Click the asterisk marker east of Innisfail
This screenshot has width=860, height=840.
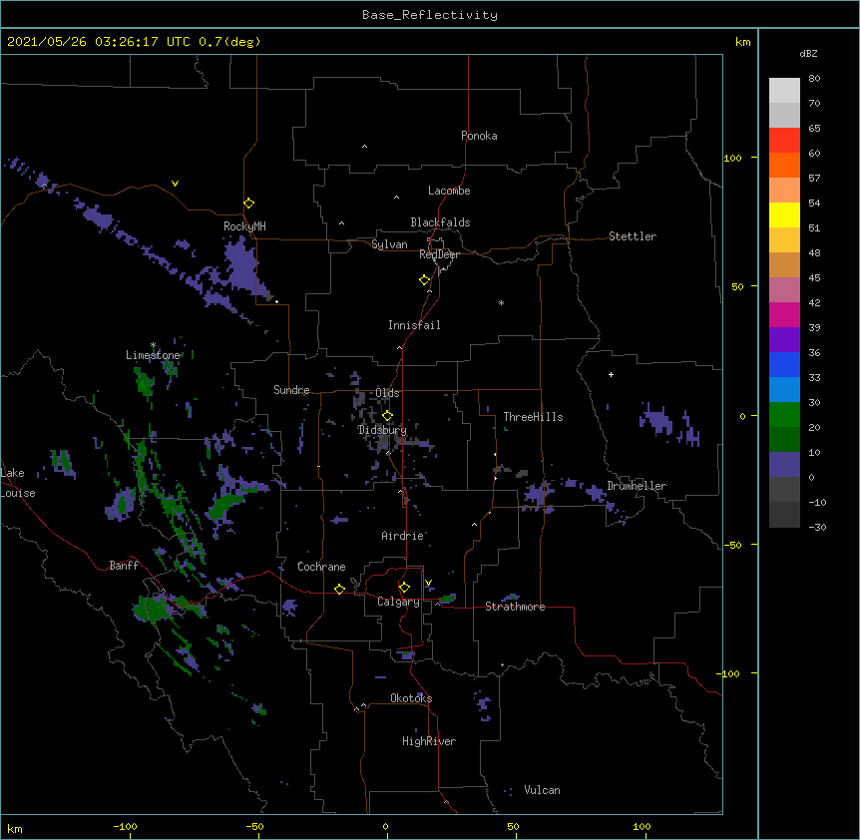point(501,303)
